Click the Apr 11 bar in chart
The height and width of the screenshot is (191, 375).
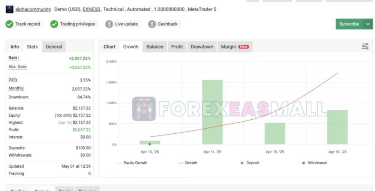coord(212,112)
